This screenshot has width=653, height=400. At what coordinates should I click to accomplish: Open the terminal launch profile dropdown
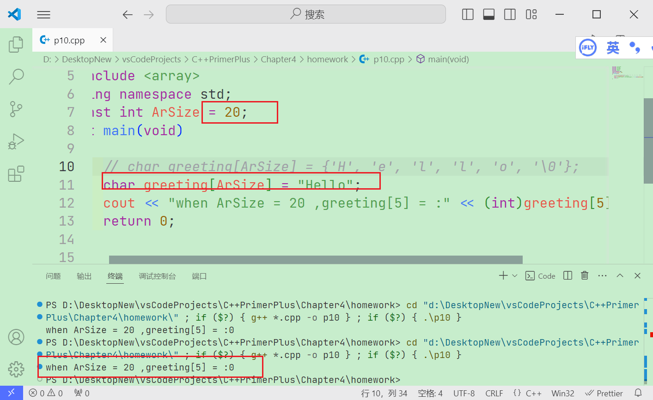pyautogui.click(x=515, y=276)
